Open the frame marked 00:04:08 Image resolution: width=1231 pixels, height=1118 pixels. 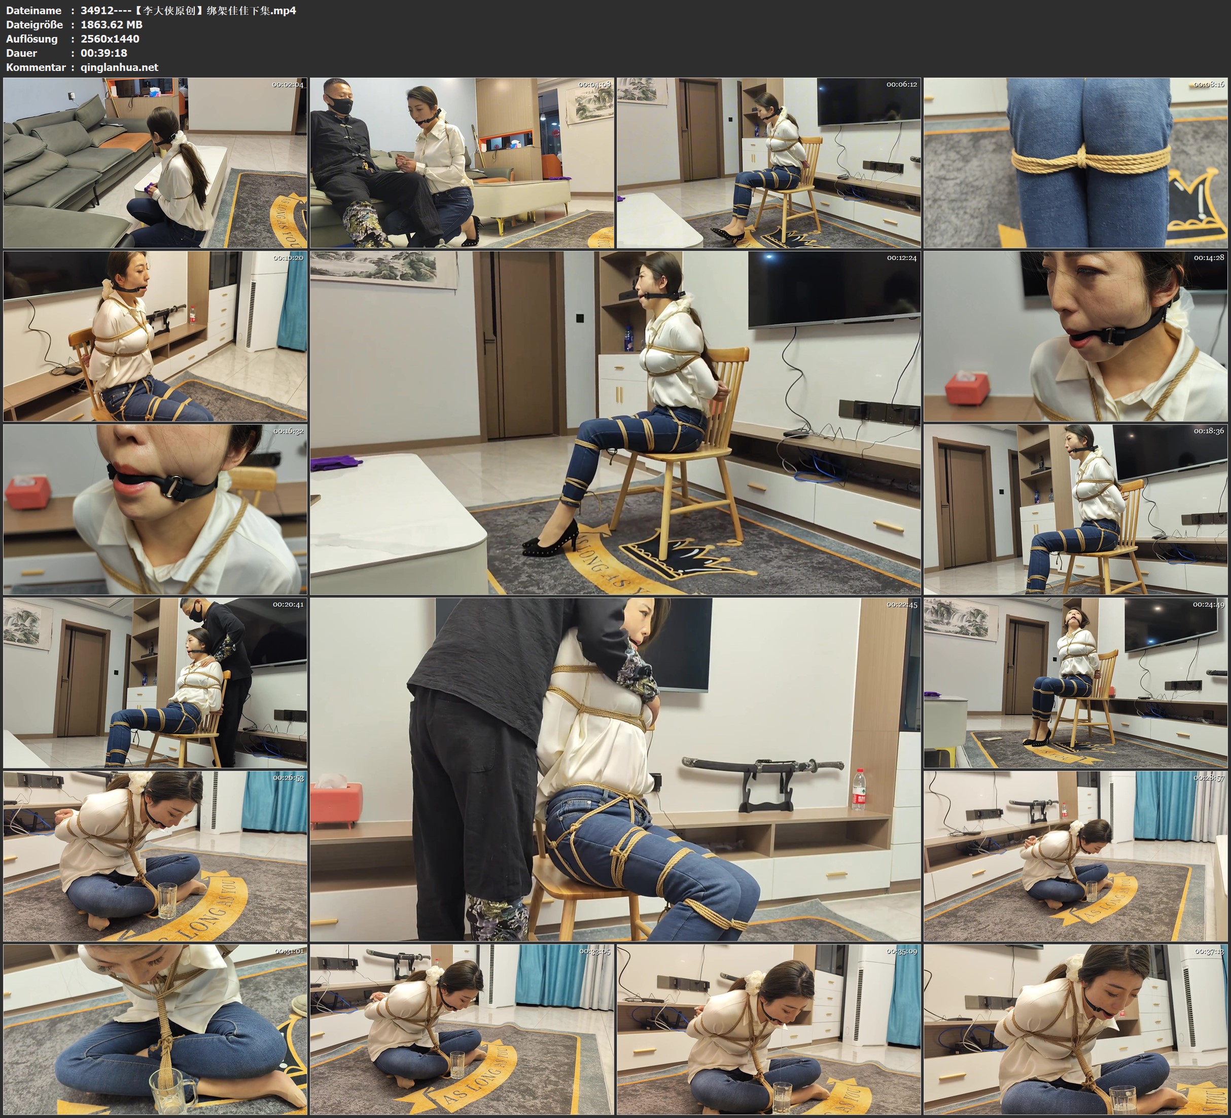pos(462,162)
